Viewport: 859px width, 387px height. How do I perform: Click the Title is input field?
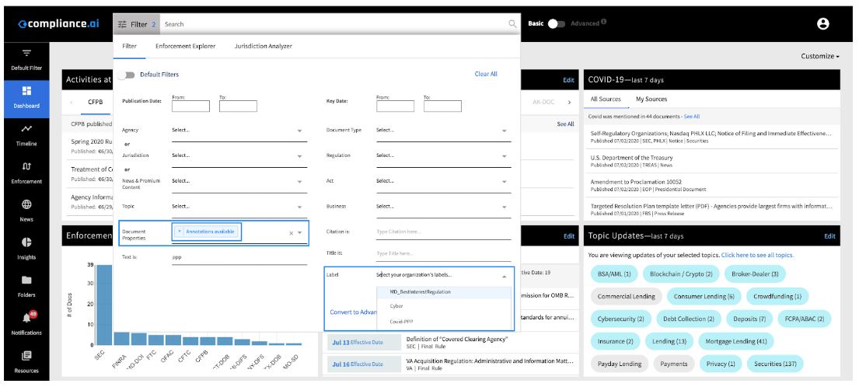444,253
